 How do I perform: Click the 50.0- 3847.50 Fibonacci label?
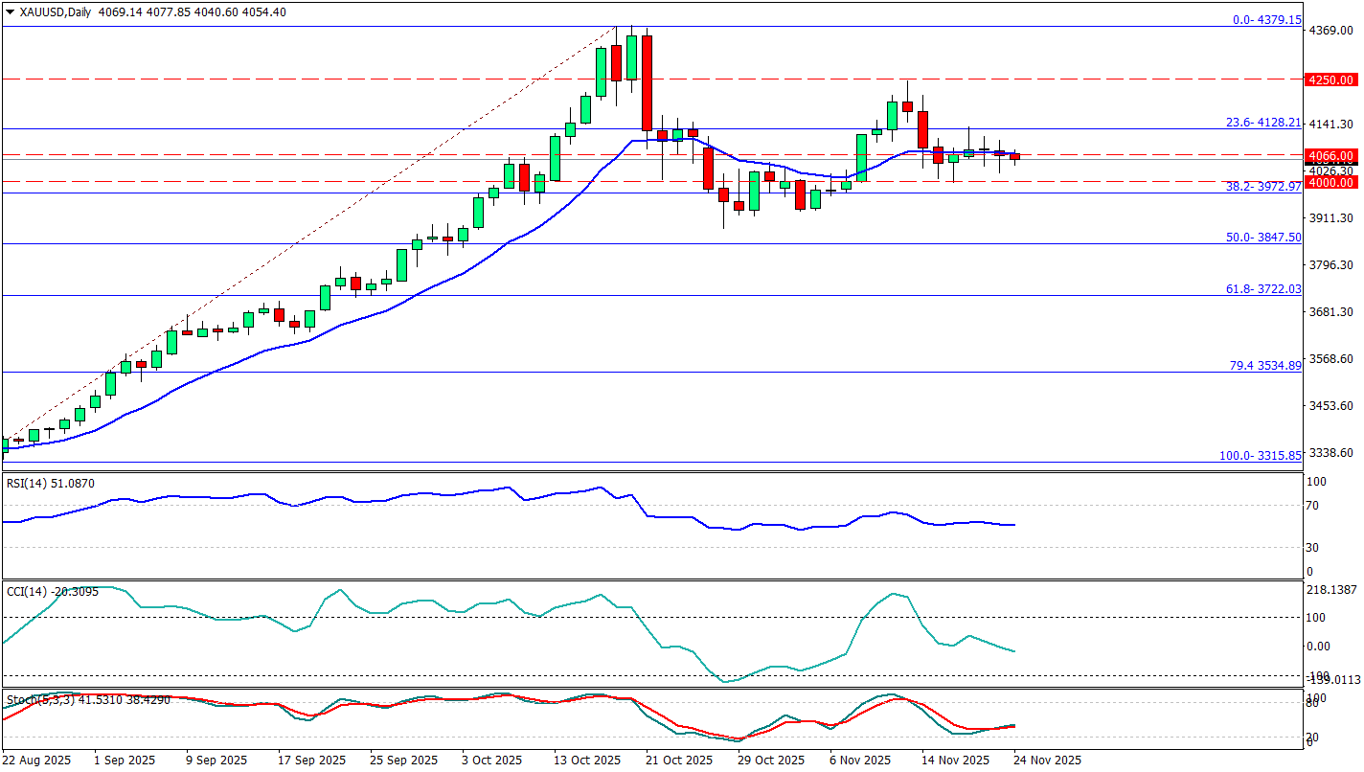[1264, 237]
